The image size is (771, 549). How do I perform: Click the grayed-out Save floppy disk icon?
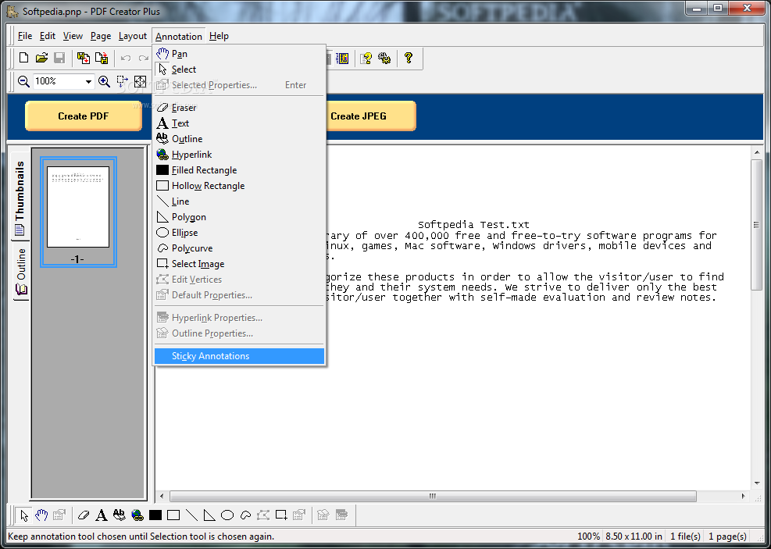point(59,58)
